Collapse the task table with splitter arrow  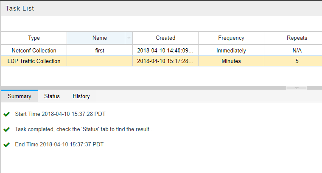pos(297,88)
